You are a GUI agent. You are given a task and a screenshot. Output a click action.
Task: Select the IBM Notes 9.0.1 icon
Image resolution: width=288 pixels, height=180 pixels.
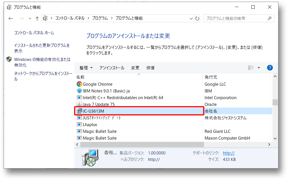[79, 91]
